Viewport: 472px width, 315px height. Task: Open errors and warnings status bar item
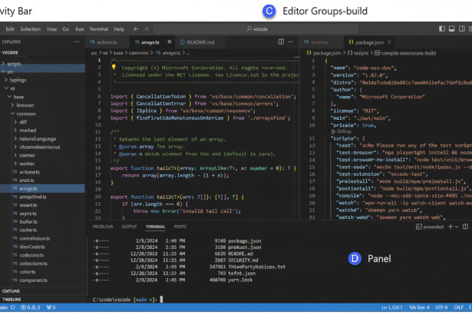[x=30, y=307]
